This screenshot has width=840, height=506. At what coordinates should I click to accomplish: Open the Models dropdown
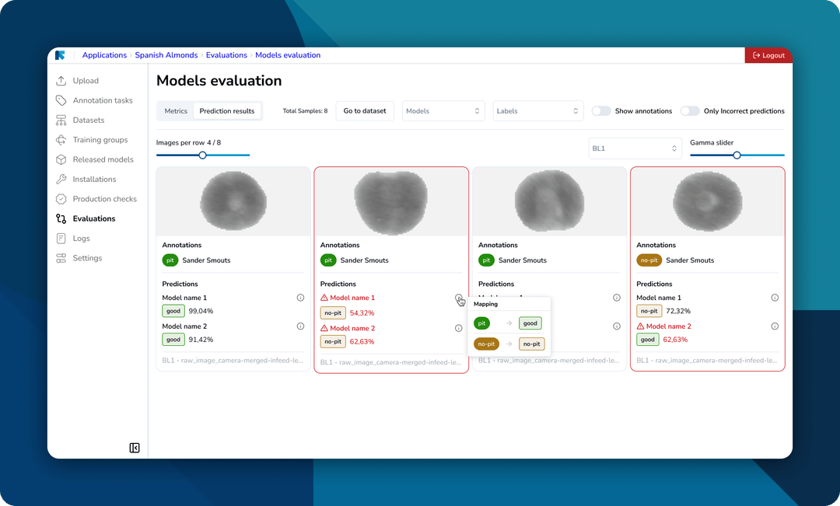(x=443, y=110)
